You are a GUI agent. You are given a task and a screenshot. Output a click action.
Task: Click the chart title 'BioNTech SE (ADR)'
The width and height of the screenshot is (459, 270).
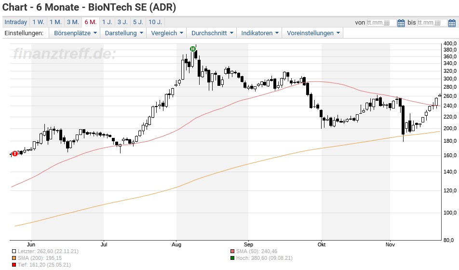pyautogui.click(x=132, y=7)
